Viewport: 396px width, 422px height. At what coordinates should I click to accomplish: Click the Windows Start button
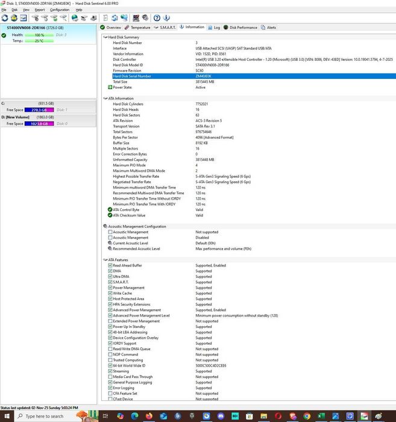point(7,416)
